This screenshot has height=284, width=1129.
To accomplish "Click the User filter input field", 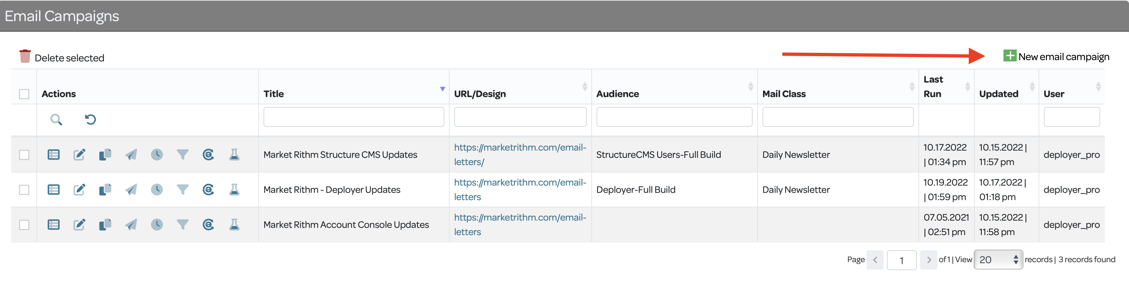I will coord(1072,117).
